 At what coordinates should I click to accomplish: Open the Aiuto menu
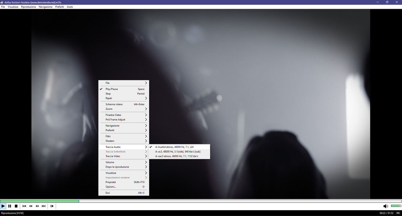pyautogui.click(x=70, y=7)
